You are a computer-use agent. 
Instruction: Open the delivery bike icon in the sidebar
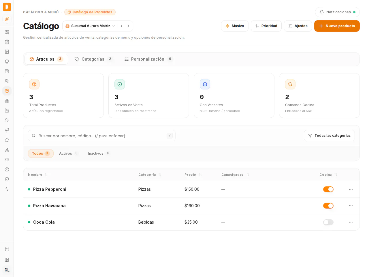pos(7,150)
